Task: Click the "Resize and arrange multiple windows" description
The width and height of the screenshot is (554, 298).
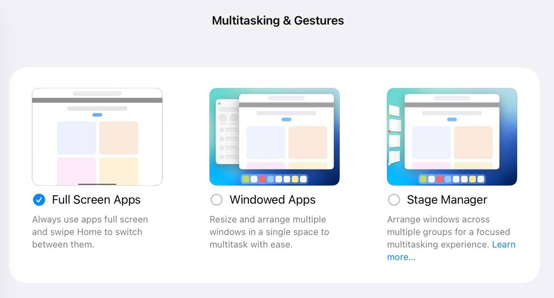Action: (x=269, y=232)
